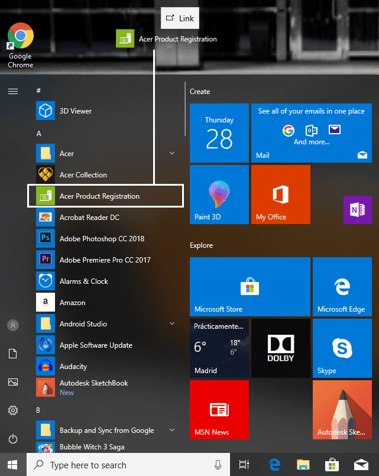This screenshot has width=379, height=476.
Task: Open Autodesk SketchBook list icon
Action: 46,387
